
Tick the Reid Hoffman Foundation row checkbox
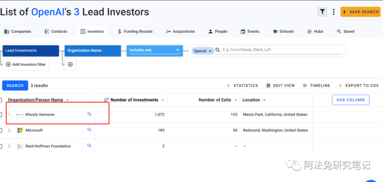[x=1, y=146]
